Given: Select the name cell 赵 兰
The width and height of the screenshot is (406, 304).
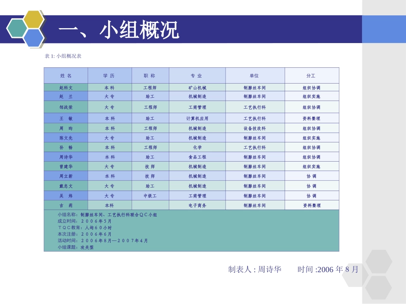Looking at the screenshot, I should coord(66,96).
